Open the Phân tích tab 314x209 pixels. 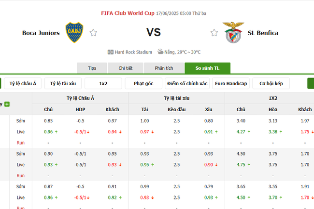pyautogui.click(x=164, y=68)
